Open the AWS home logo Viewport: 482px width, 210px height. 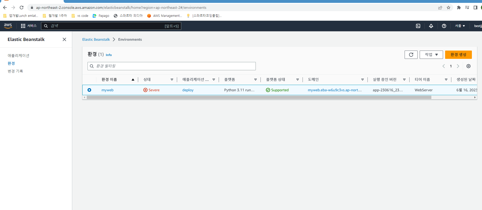pos(8,26)
